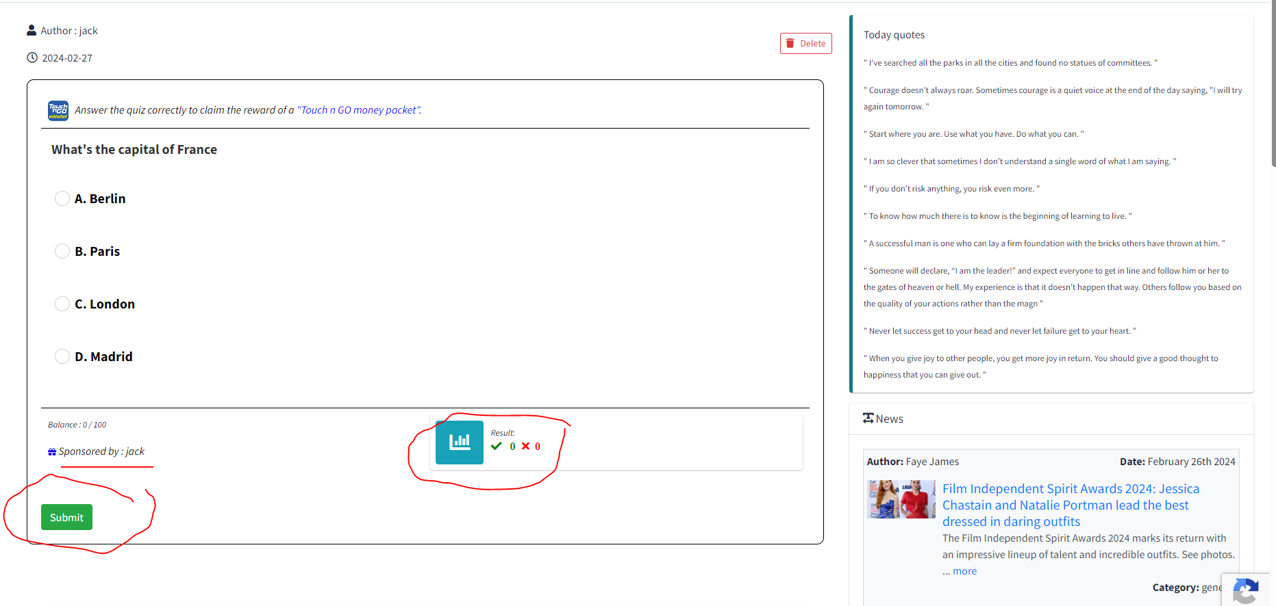Open the Film Independent Spirit Awards article
This screenshot has height=606, width=1276.
1070,505
